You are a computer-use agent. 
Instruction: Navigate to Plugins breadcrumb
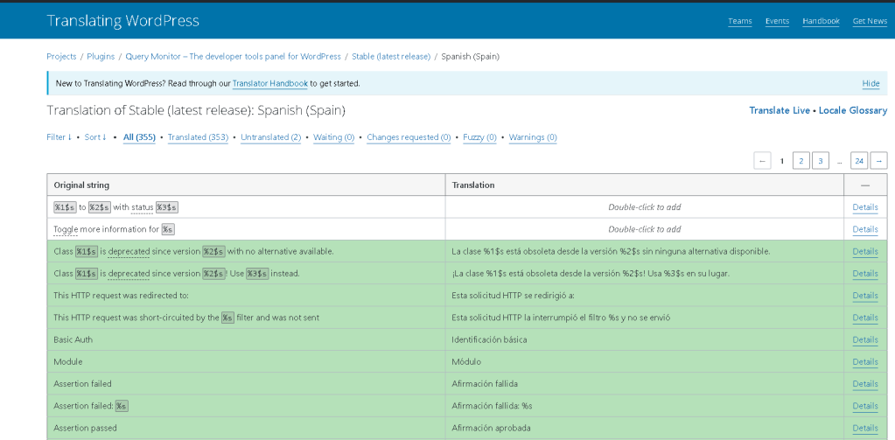pyautogui.click(x=101, y=57)
